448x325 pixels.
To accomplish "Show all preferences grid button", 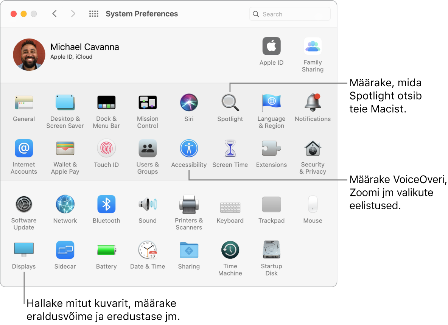I will point(94,14).
